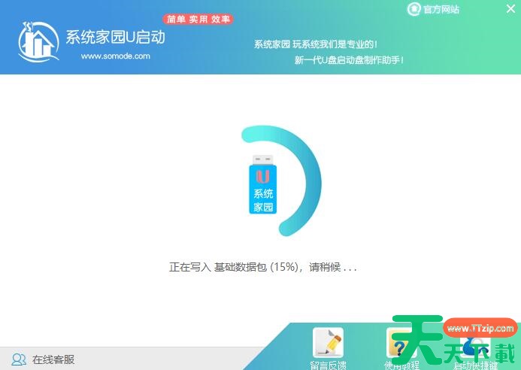The height and width of the screenshot is (370, 521).
Task: Click the 系统家园U启动 title text
Action: tap(115, 37)
